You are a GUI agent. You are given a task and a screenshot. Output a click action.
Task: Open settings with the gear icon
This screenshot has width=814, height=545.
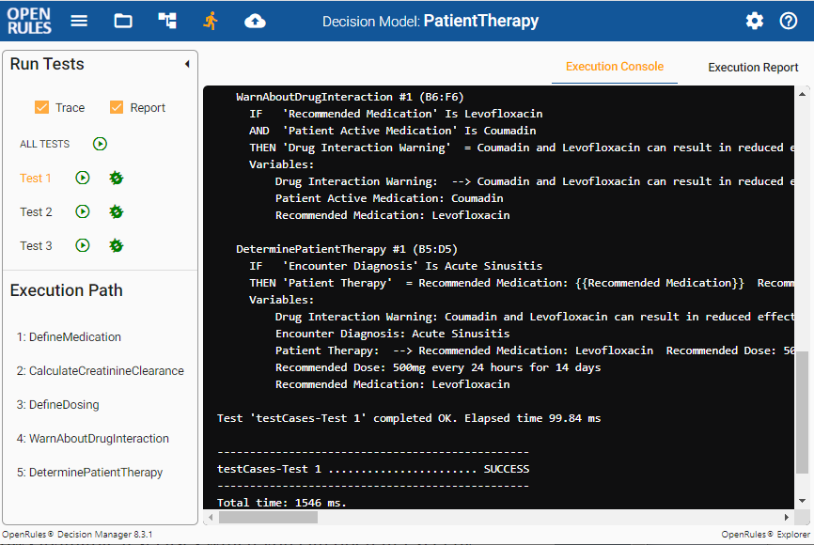tap(755, 21)
